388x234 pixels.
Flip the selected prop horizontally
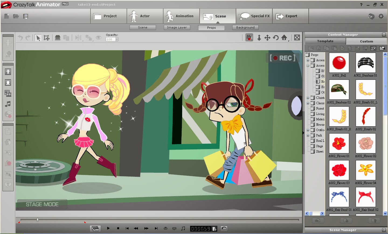coord(78,38)
